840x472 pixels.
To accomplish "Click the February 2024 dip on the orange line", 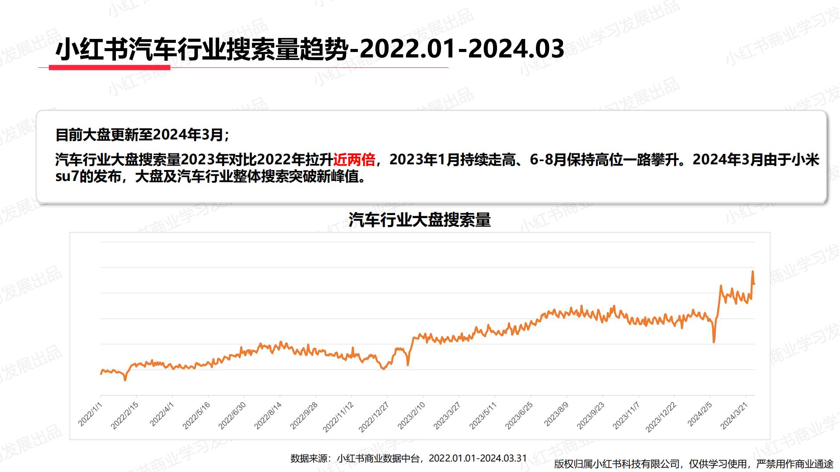I will click(714, 341).
